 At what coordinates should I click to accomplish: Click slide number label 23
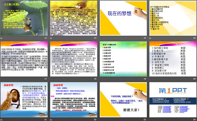pyautogui.click(x=145, y=120)
